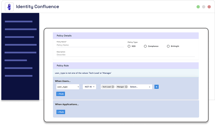Screen dimensions: 215x125
Task: Open the user_type attribute dropdown
Action: click(x=68, y=87)
